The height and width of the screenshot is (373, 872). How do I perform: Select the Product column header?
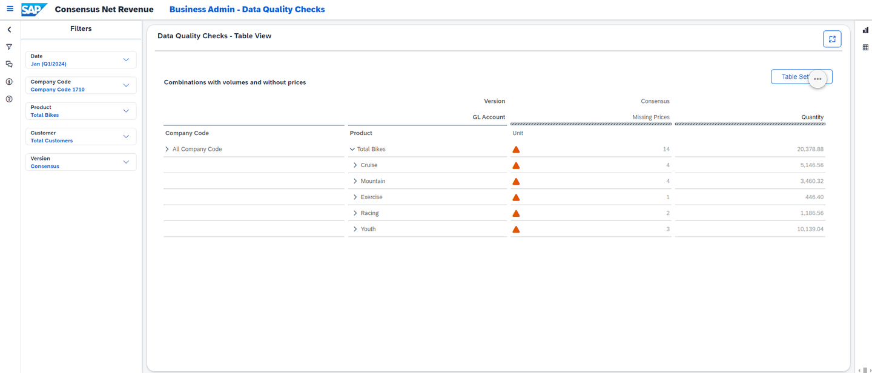click(x=361, y=133)
